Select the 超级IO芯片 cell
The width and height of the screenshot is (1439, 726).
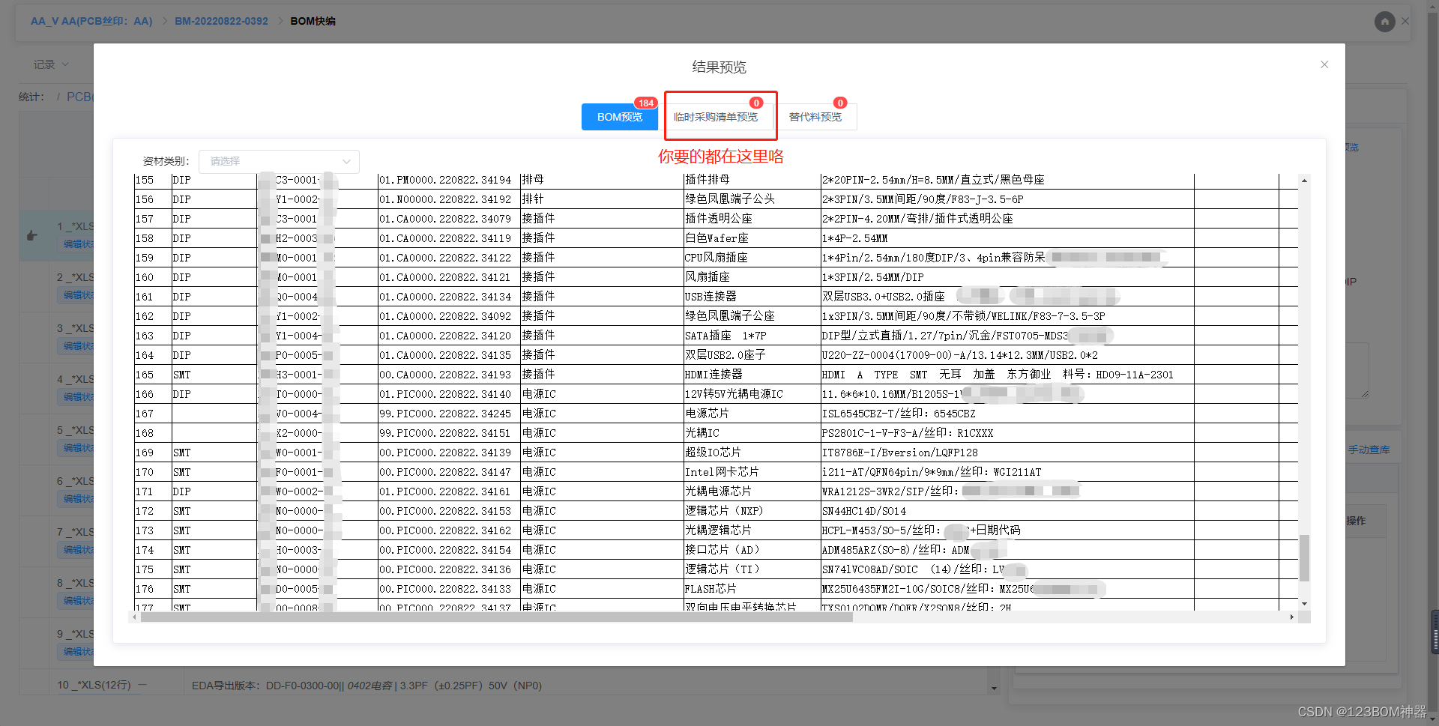point(752,453)
